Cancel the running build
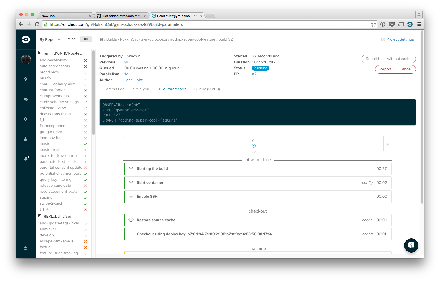This screenshot has width=440, height=281. click(x=405, y=69)
